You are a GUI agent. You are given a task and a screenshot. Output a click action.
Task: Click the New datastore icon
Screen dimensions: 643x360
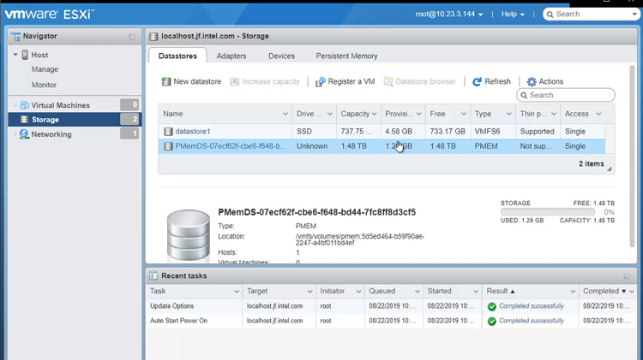pos(166,81)
